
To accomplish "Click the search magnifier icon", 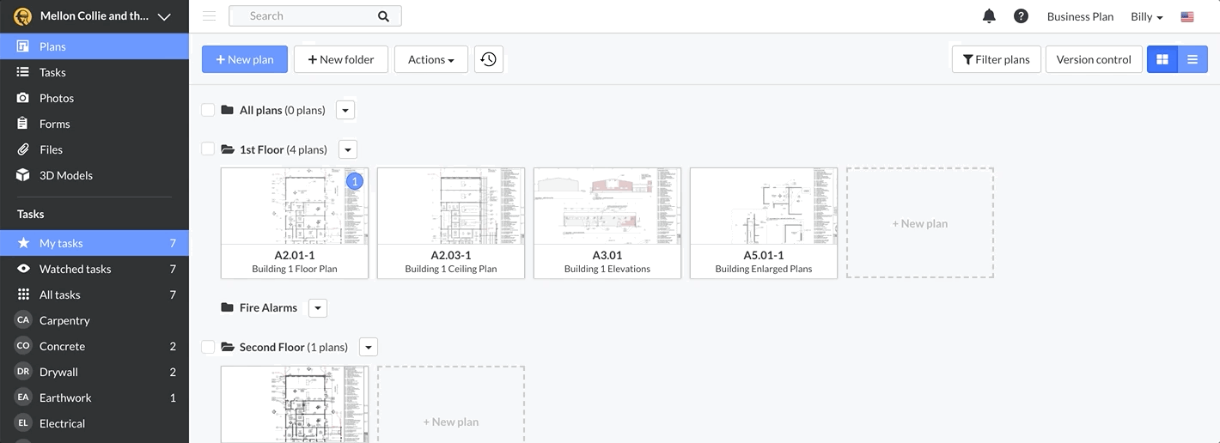I will click(383, 15).
